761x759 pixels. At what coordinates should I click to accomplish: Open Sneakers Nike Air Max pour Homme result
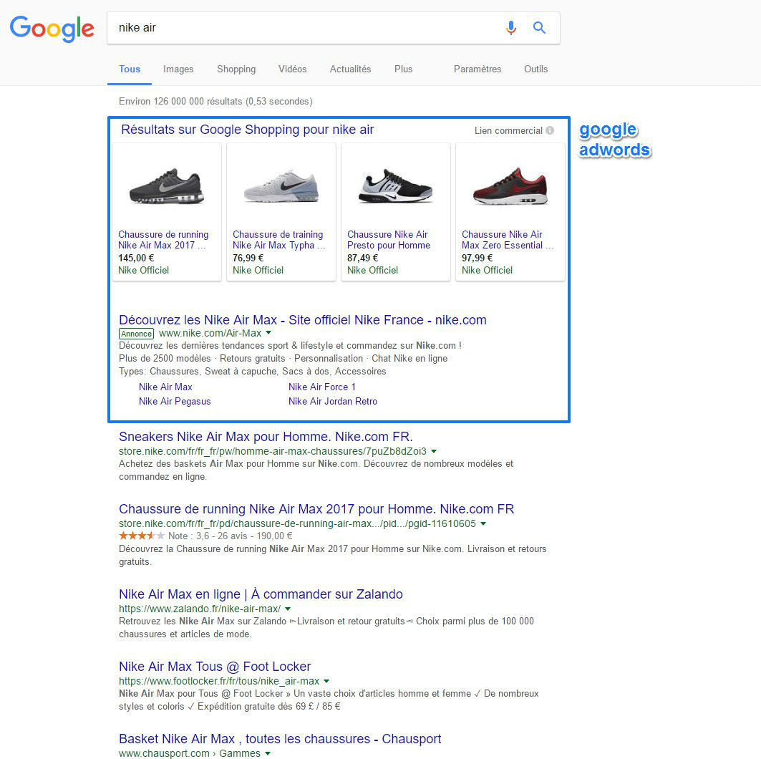[x=266, y=436]
